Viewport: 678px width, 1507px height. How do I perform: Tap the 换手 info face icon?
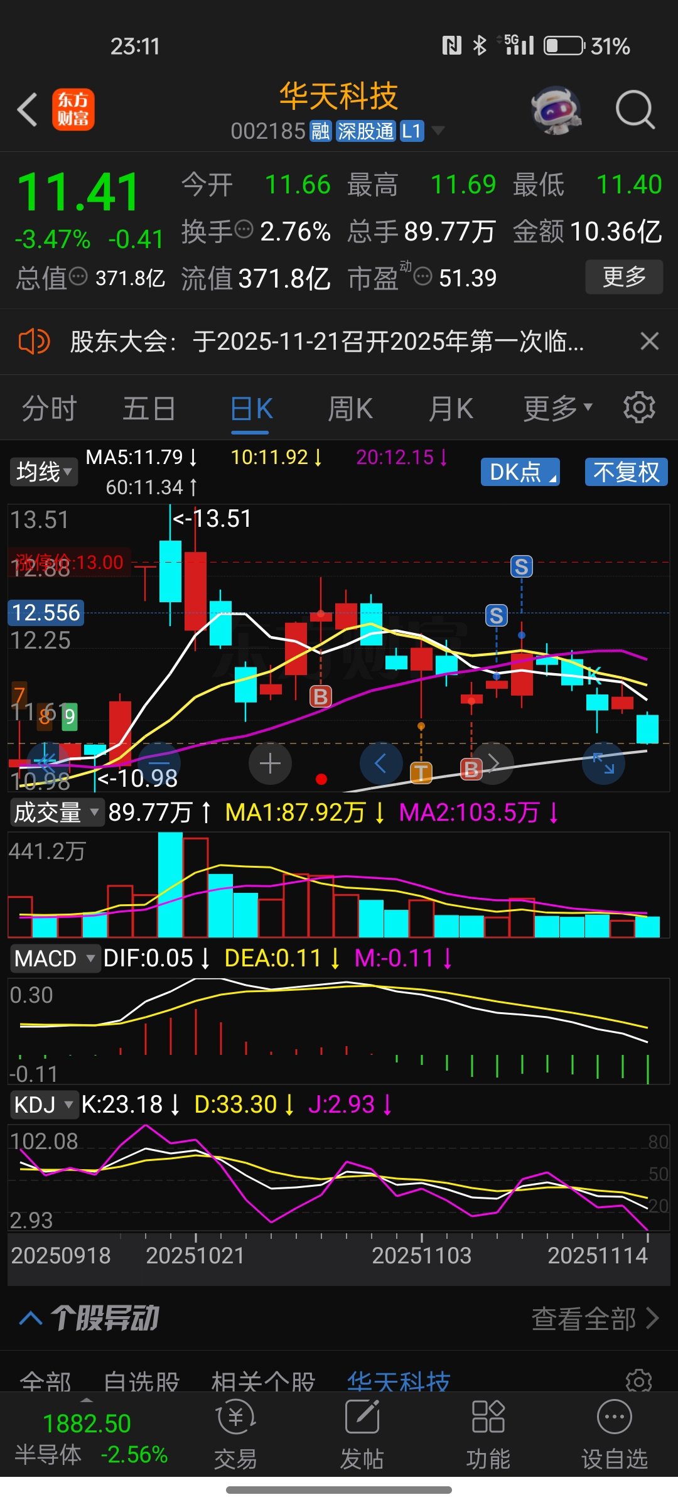coord(244,230)
